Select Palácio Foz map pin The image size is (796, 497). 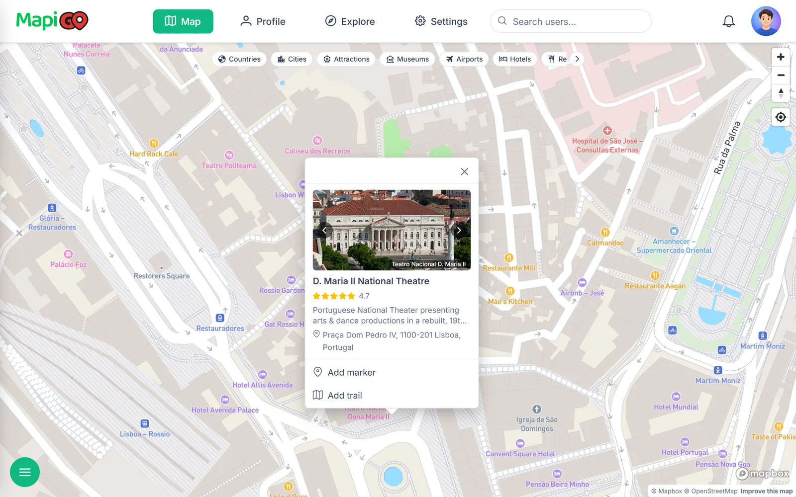tap(68, 254)
